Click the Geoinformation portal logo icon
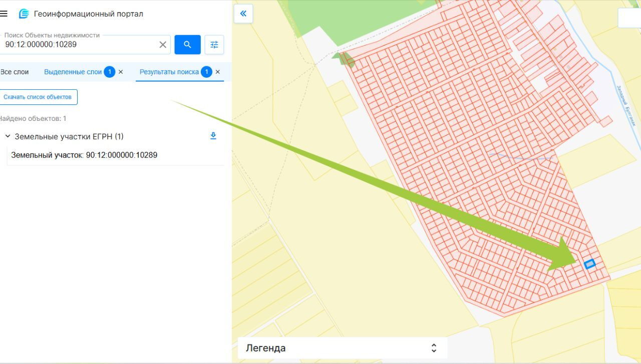 [x=24, y=14]
